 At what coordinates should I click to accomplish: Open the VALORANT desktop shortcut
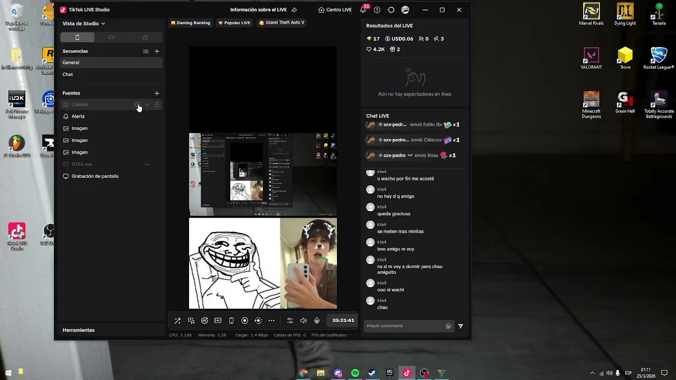point(591,58)
